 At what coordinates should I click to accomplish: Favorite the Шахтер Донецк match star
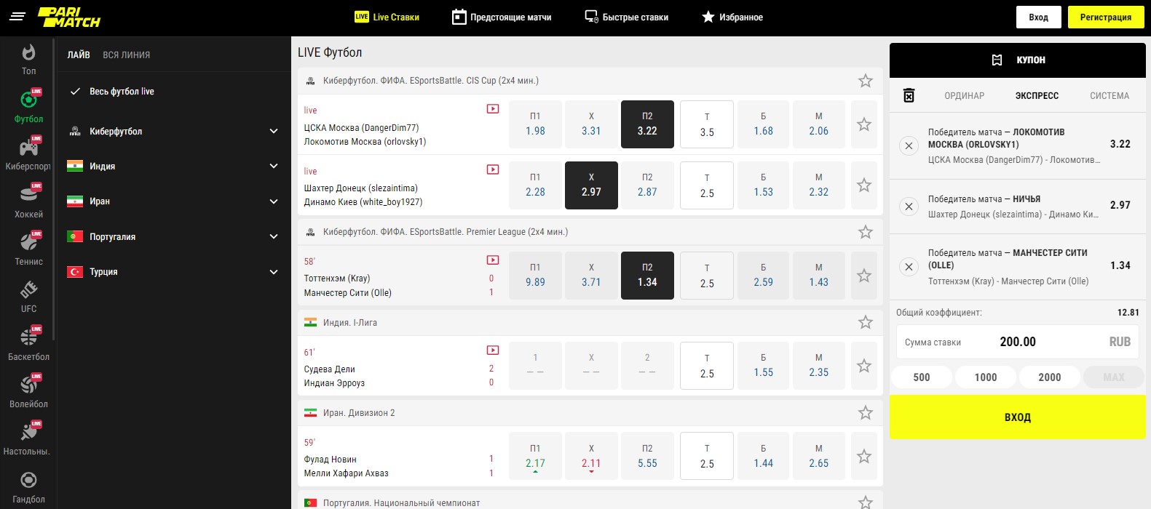(x=864, y=185)
